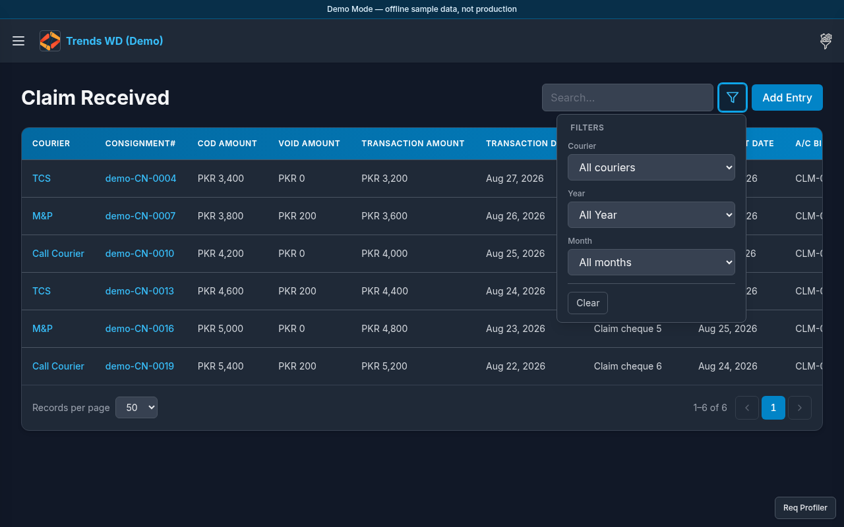Click the 1–6 of 6 record count
Image resolution: width=844 pixels, height=527 pixels.
click(x=710, y=408)
